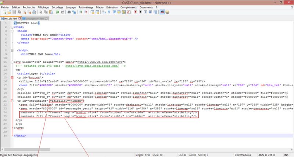This screenshot has width=294, height=157.
Task: Switch to the conjugaison4.html tab
Action: pyautogui.click(x=35, y=18)
